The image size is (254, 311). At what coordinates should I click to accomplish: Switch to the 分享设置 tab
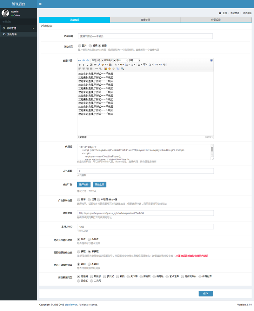pyautogui.click(x=216, y=20)
